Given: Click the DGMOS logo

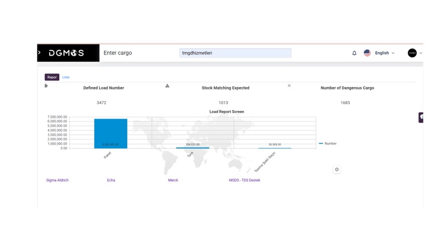Looking at the screenshot, I should point(66,53).
